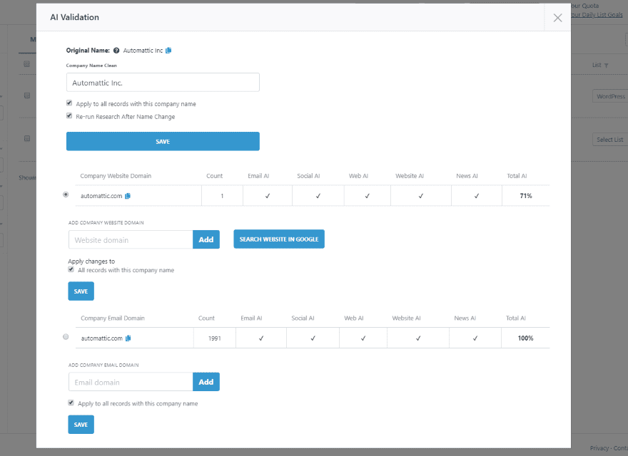Save the email domain changes at bottom
This screenshot has width=628, height=456.
coord(81,425)
